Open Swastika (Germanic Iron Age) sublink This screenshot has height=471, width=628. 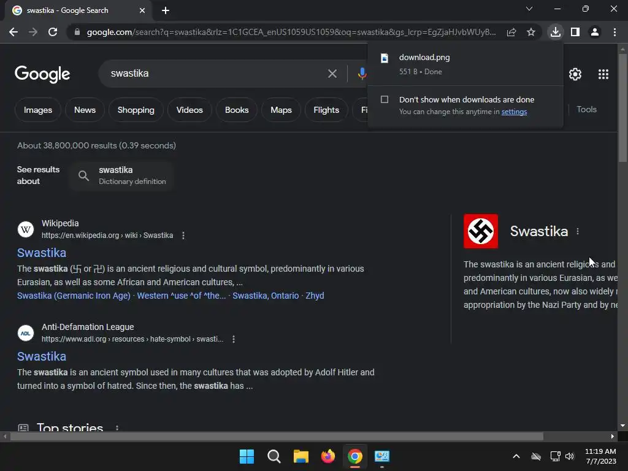tap(74, 296)
